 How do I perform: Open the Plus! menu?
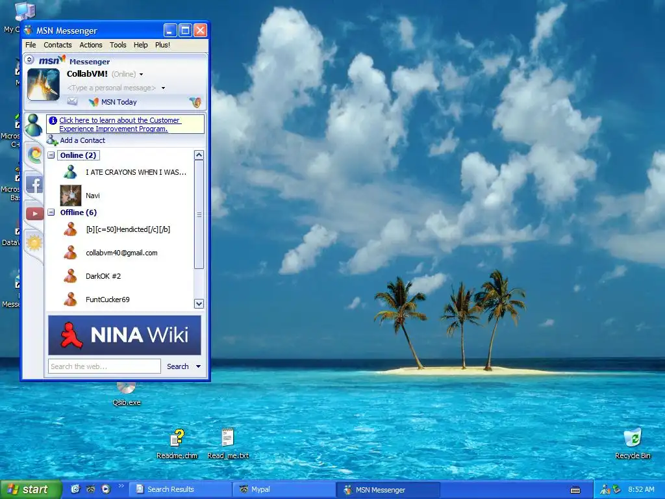point(162,45)
